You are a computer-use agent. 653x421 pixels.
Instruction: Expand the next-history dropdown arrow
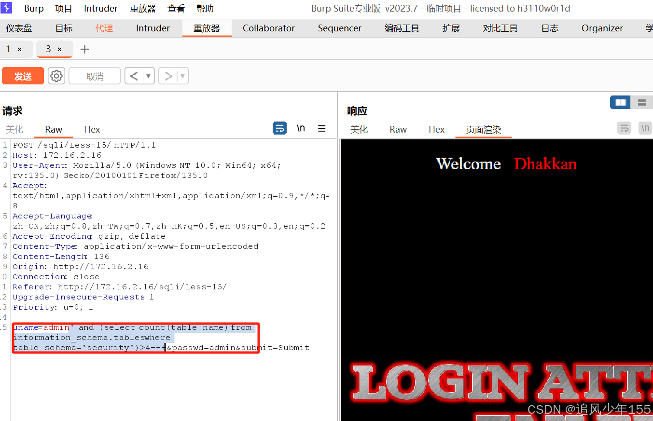click(x=183, y=76)
